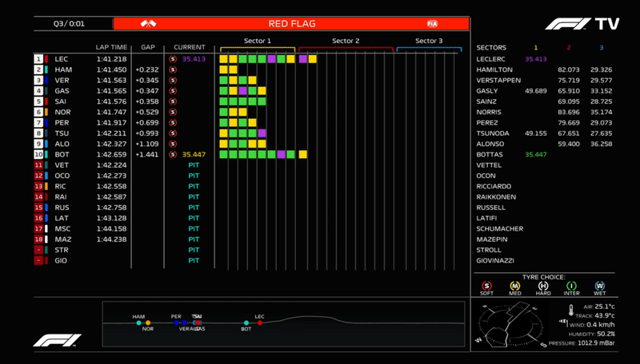Click the soft tyre icon in NOR row
The image size is (640, 364).
coord(173,112)
